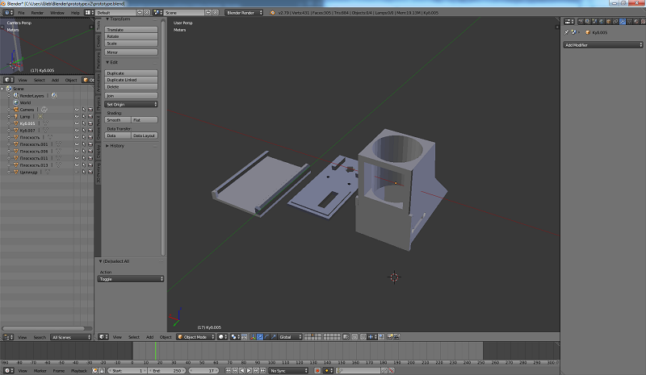This screenshot has height=375, width=646.
Task: Open the Object properties tab
Action: 609,22
